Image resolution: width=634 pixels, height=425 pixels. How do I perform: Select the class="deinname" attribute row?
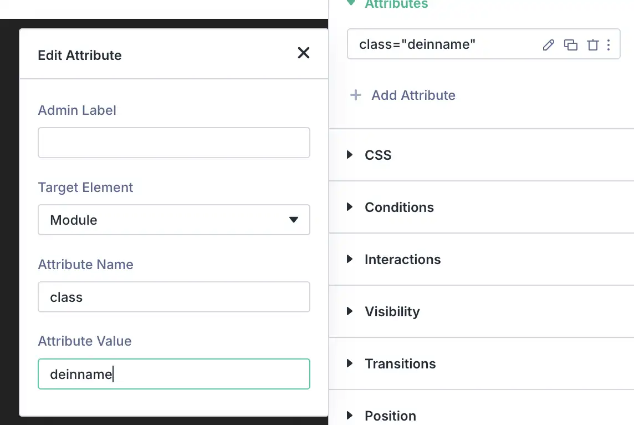tap(443, 45)
